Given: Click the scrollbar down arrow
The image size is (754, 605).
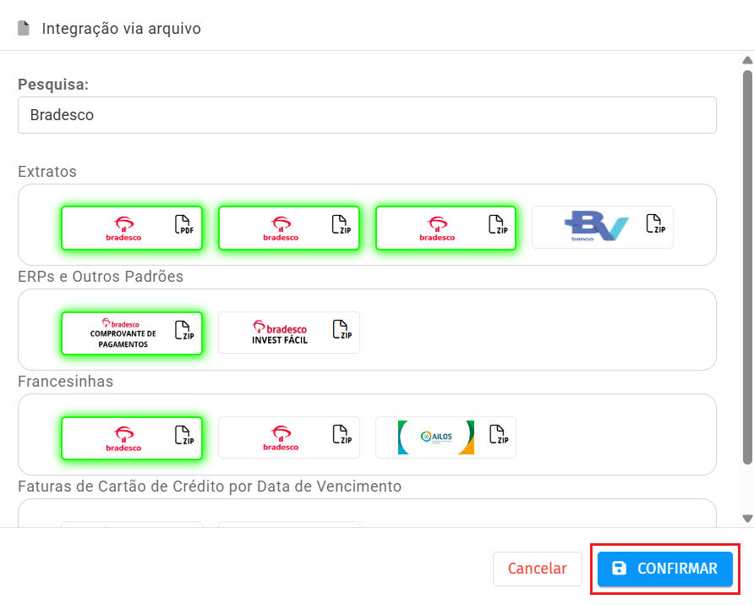Looking at the screenshot, I should pyautogui.click(x=746, y=518).
